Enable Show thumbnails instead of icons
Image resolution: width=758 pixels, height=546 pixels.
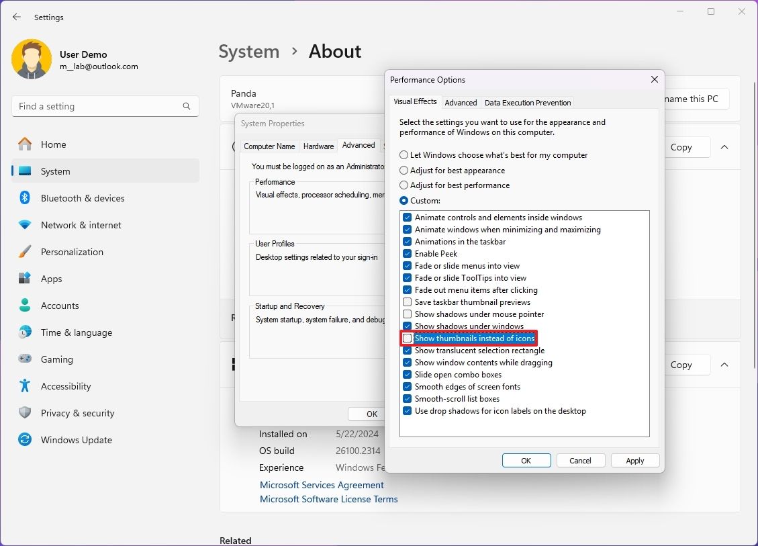(407, 338)
